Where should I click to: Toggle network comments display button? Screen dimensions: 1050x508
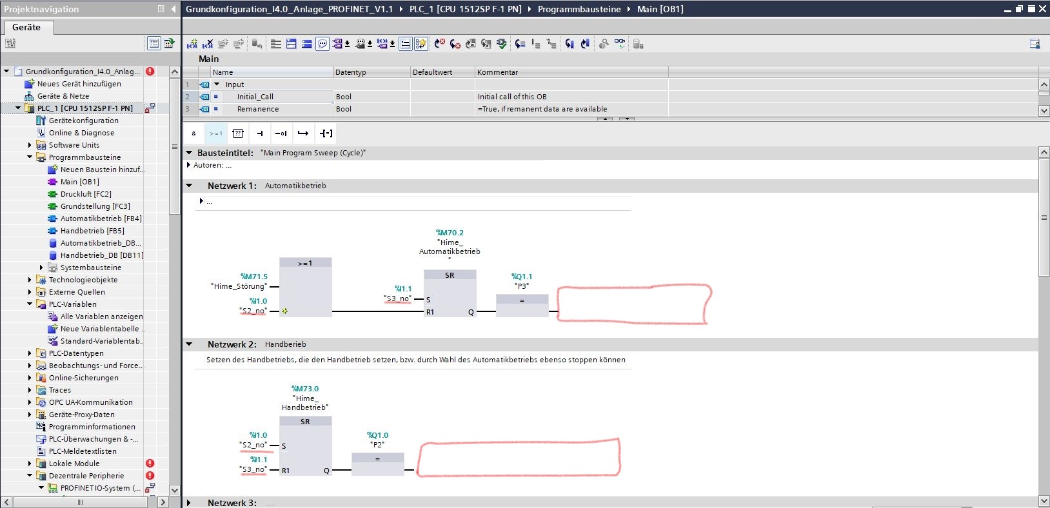[x=405, y=44]
